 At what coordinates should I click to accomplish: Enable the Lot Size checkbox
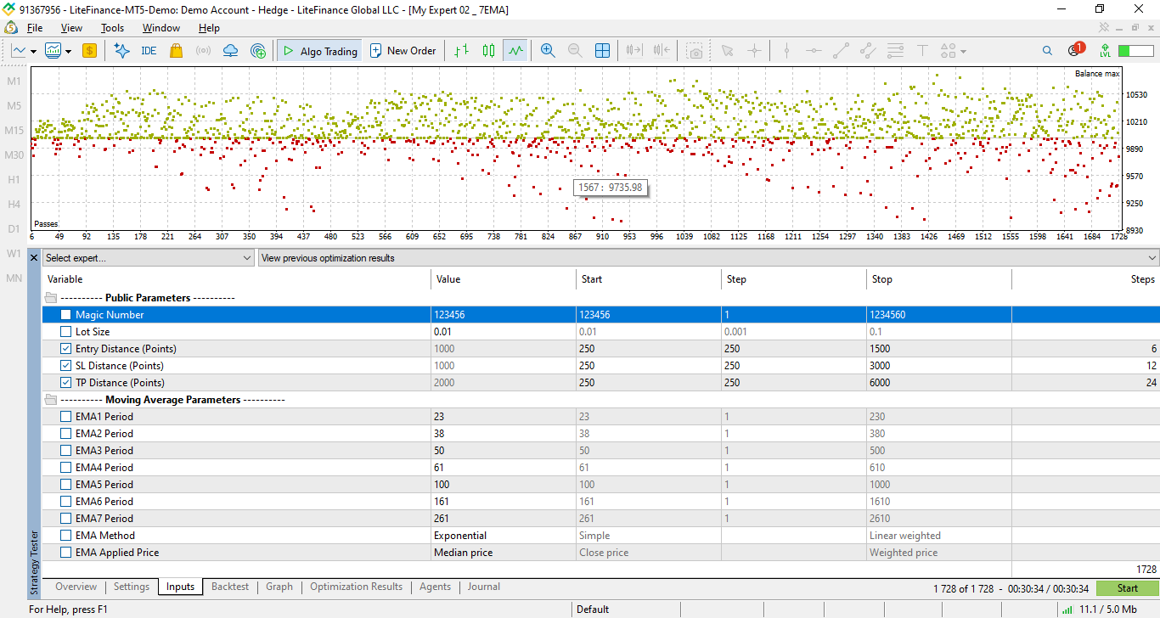[66, 332]
